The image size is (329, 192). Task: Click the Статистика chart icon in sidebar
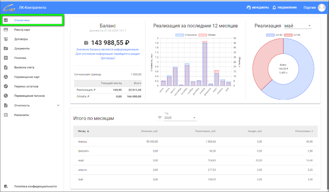tap(6, 20)
